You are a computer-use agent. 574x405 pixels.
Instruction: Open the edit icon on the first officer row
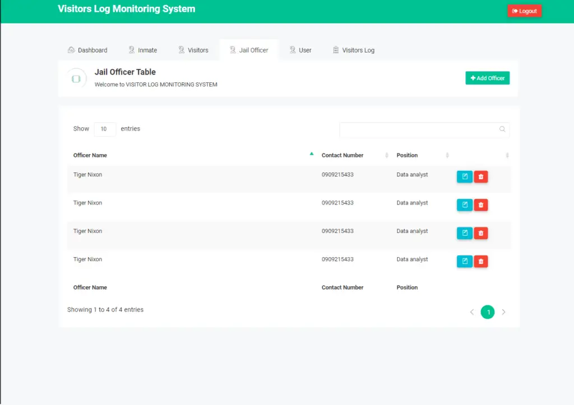point(464,176)
